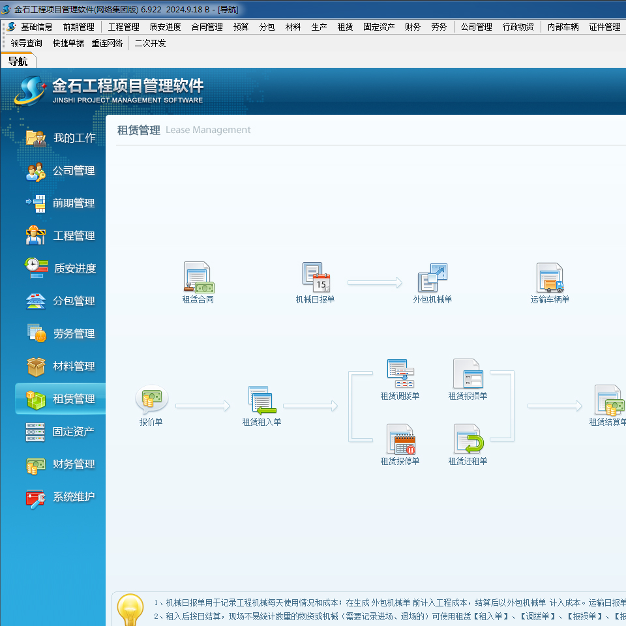The height and width of the screenshot is (626, 626).
Task: Open the 租赁合同 lease contract icon
Action: click(198, 278)
